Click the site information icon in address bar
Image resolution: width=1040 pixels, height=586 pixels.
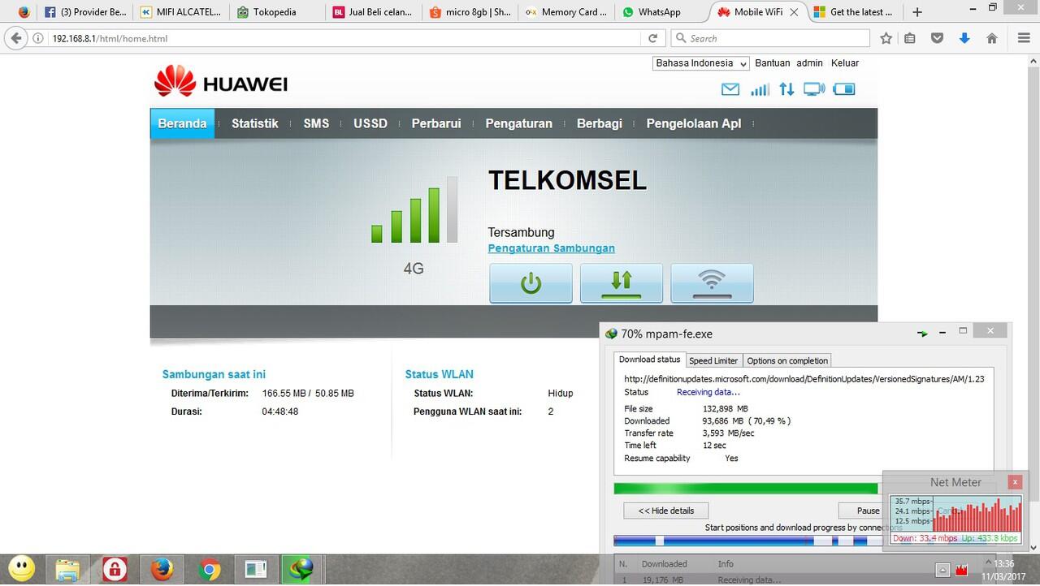click(38, 38)
